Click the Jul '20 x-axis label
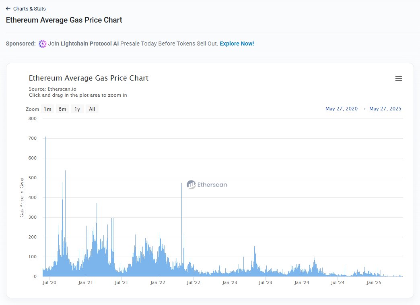 click(x=49, y=283)
